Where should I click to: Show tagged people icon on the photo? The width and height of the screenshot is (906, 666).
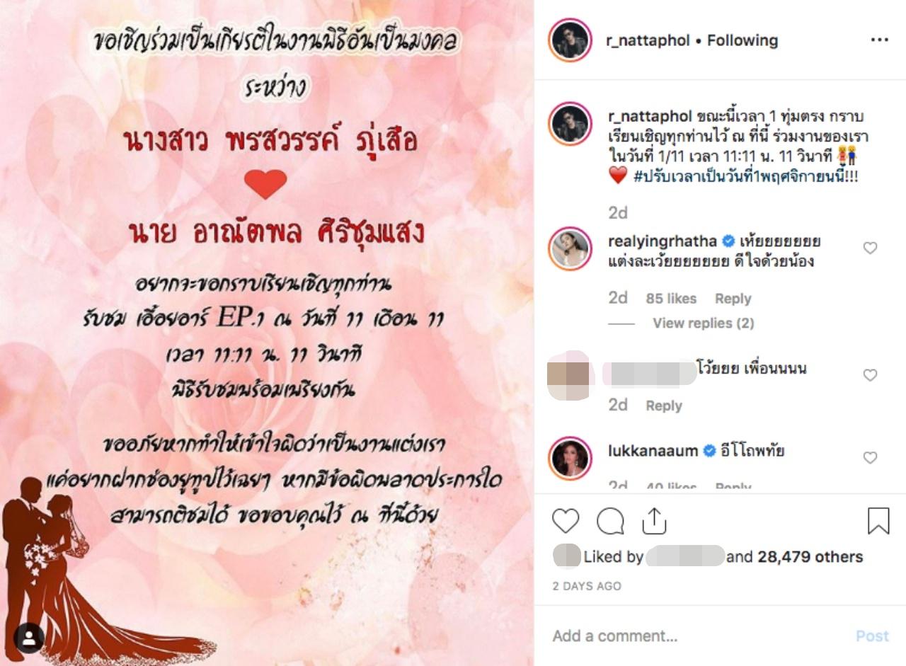29,638
